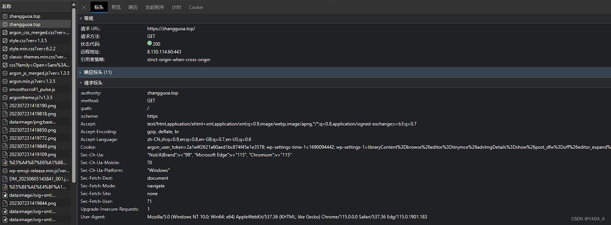Click the request URL https://zhangguoa.top/
Image resolution: width=611 pixels, height=225 pixels.
pos(171,29)
